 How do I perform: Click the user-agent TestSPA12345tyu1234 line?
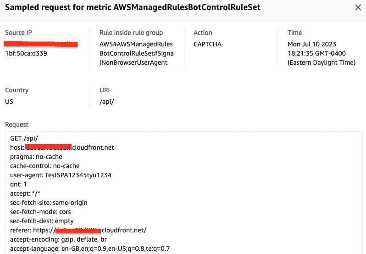click(61, 175)
